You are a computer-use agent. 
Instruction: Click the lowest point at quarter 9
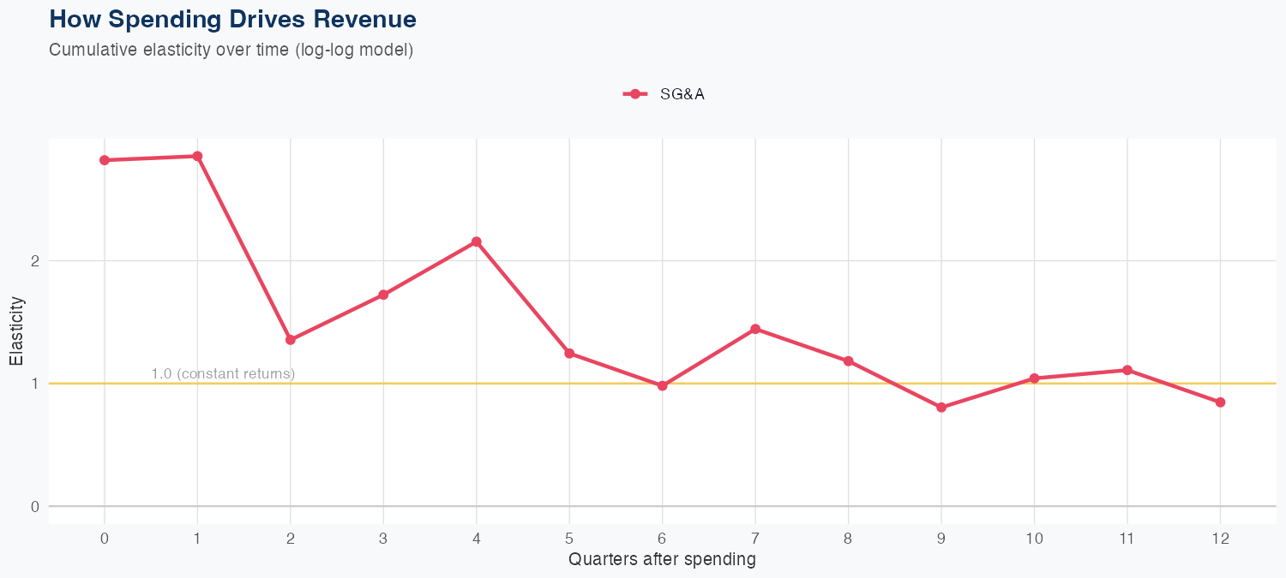[x=941, y=408]
